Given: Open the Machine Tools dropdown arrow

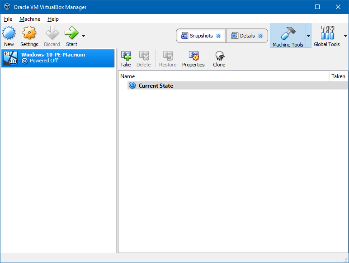Looking at the screenshot, I should point(308,36).
